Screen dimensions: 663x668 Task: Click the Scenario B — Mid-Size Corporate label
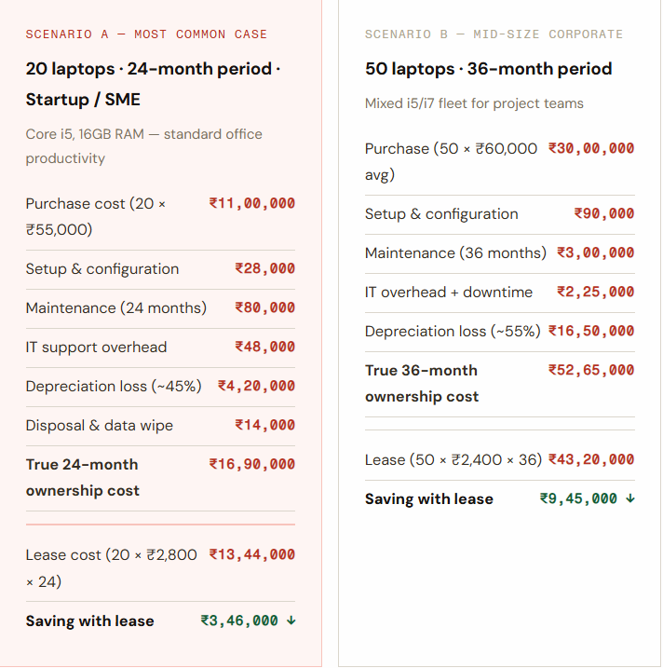coord(494,34)
